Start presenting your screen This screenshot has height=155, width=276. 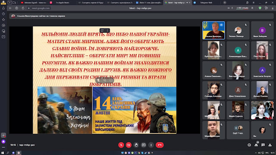[x=144, y=145]
